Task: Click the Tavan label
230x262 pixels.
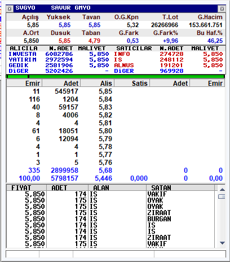Action: pos(91,17)
